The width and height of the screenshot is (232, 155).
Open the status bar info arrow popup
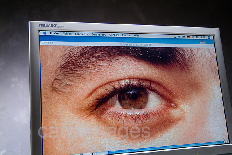(93, 154)
